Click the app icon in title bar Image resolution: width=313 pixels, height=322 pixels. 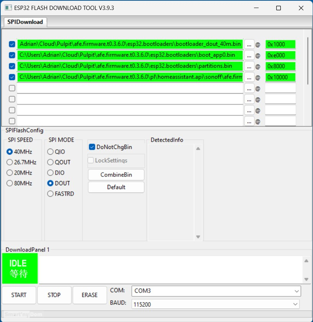click(x=8, y=8)
